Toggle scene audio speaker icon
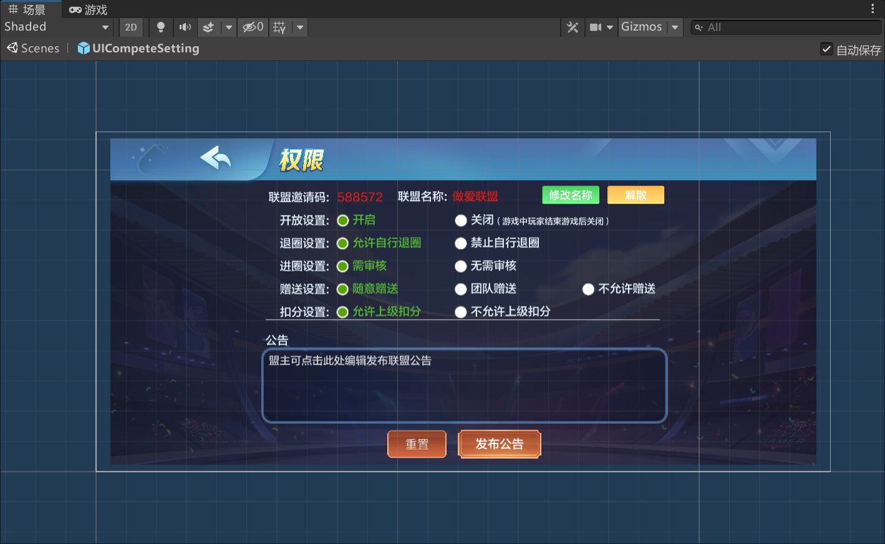 (185, 27)
